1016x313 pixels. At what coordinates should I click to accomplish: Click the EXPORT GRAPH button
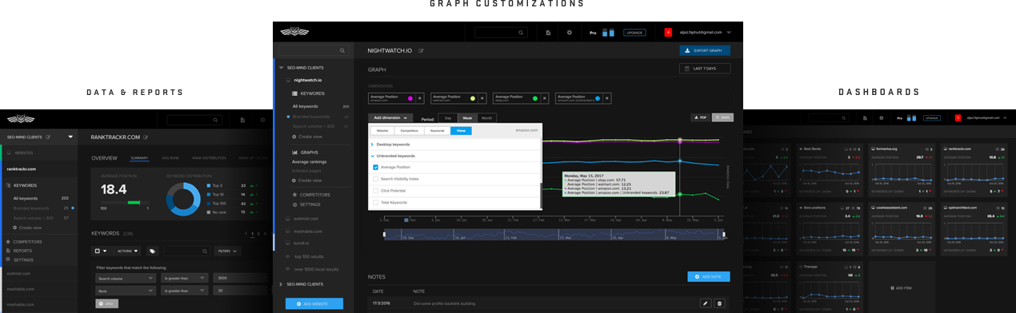coord(705,50)
